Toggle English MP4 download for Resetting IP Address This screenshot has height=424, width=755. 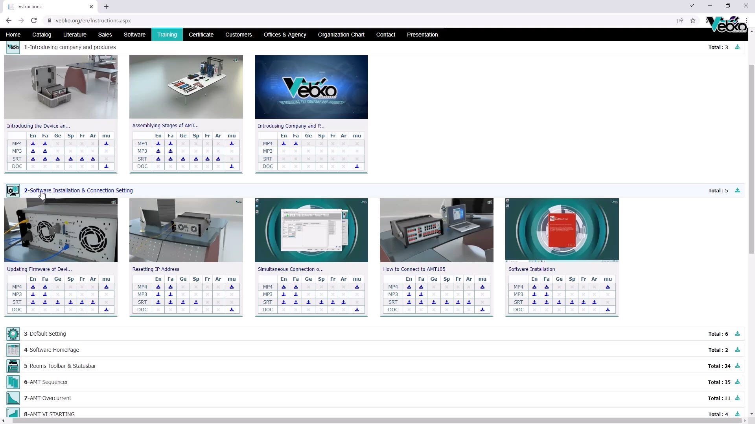click(x=158, y=287)
